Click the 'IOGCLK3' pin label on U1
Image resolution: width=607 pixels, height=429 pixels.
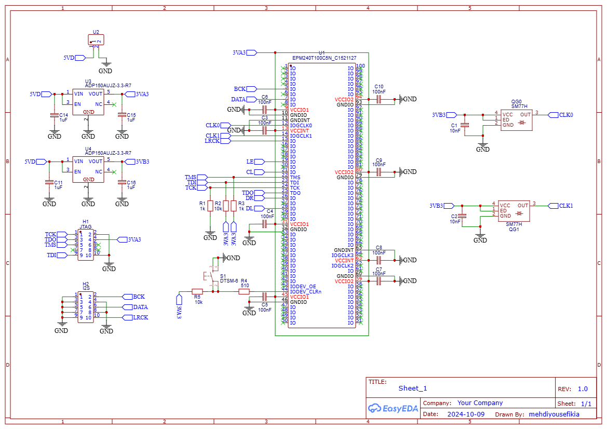click(x=343, y=255)
